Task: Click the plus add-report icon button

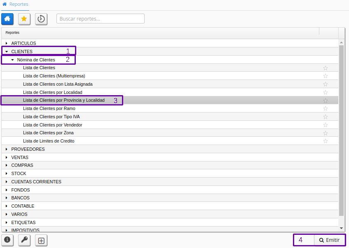Action: click(41, 241)
